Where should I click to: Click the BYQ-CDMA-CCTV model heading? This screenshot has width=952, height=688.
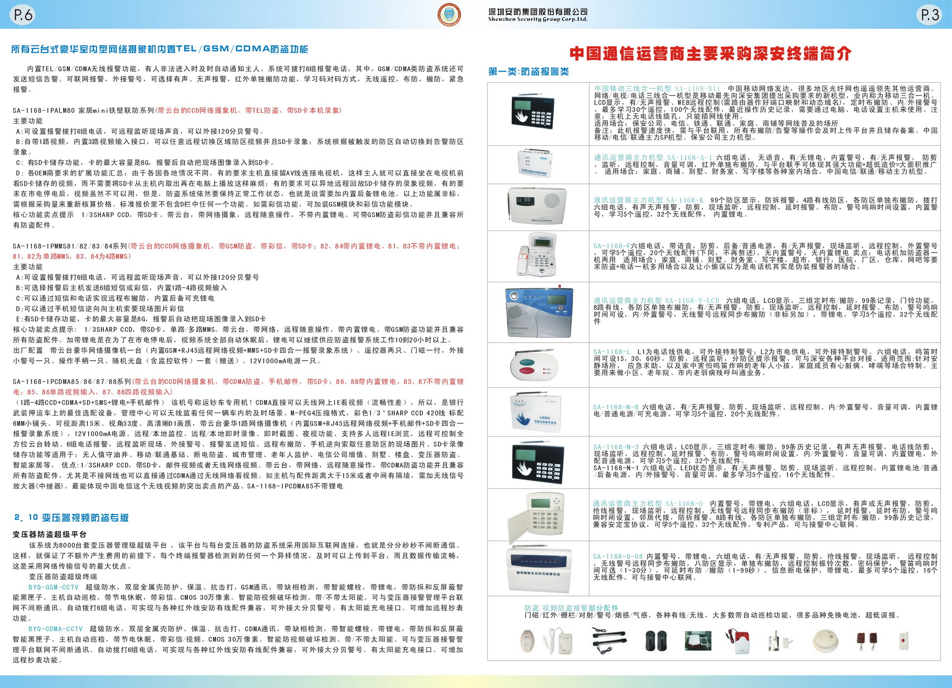coord(55,629)
